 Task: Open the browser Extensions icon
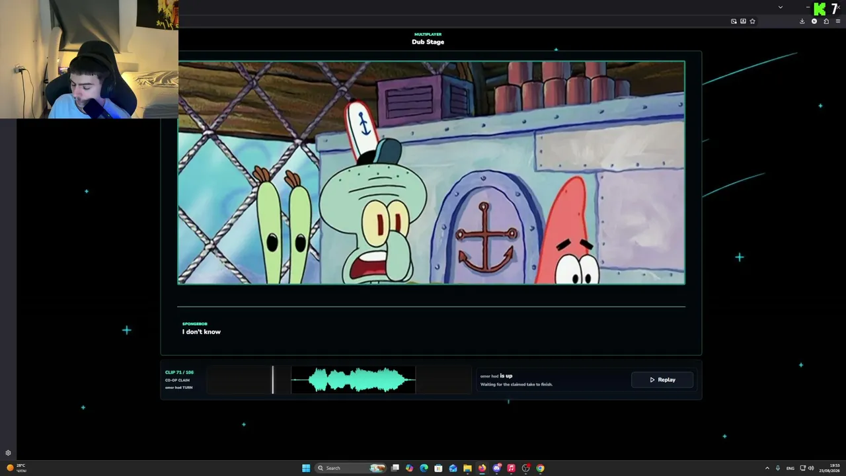(x=826, y=21)
